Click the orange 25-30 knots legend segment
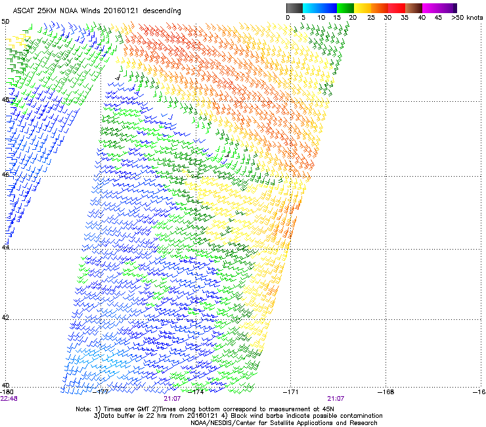 pos(380,8)
